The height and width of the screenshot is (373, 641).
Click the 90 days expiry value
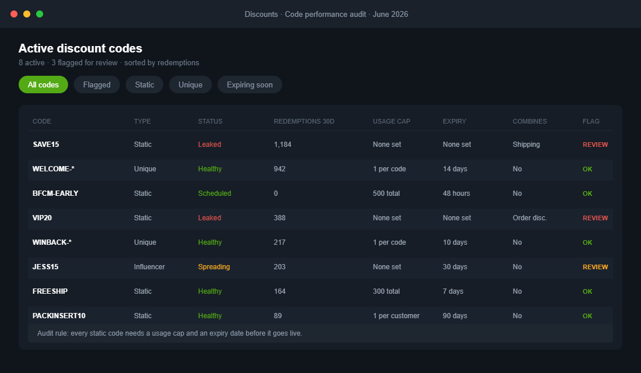pyautogui.click(x=455, y=316)
